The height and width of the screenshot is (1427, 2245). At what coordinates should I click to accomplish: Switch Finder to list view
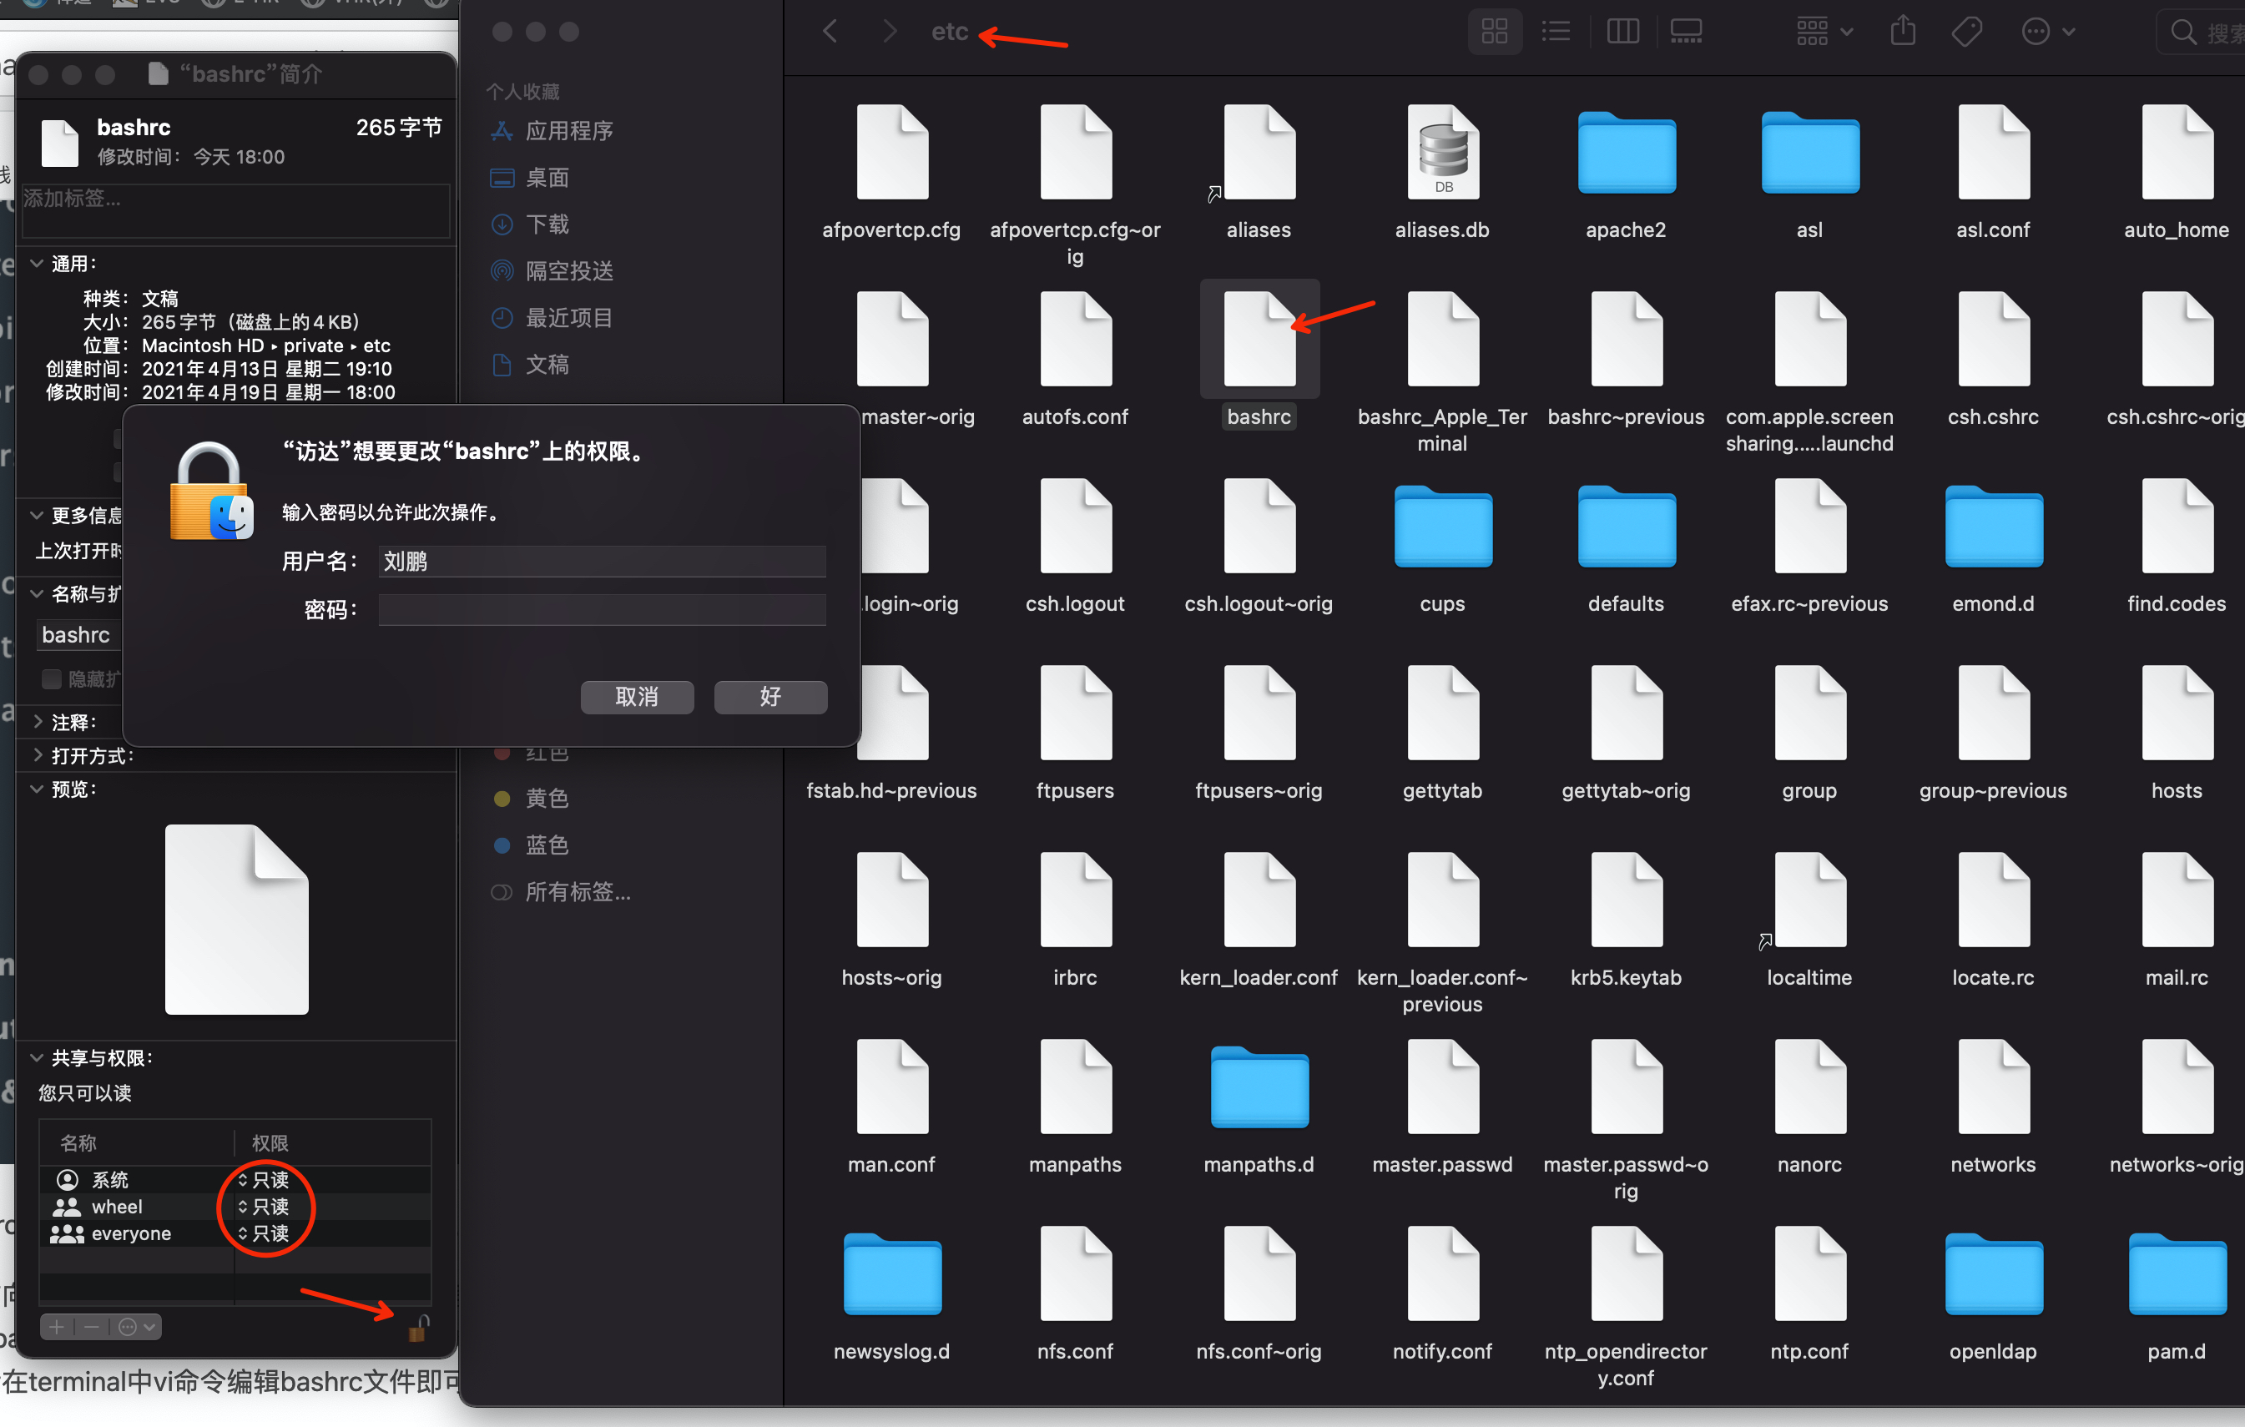[1555, 32]
